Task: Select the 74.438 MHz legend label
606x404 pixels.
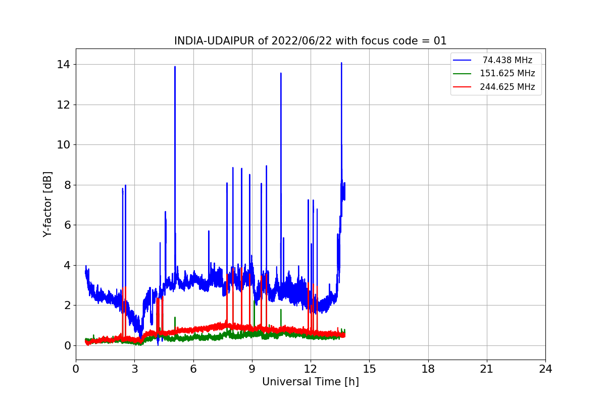Action: tap(507, 60)
